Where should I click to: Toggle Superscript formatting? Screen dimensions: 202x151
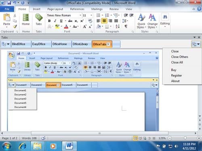coord(82,21)
